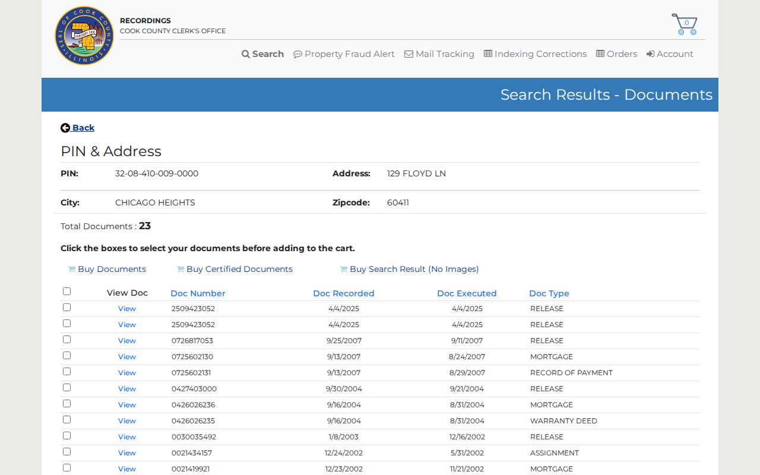Select checkbox for the ASSIGNMENT row
This screenshot has width=760, height=475.
(66, 452)
